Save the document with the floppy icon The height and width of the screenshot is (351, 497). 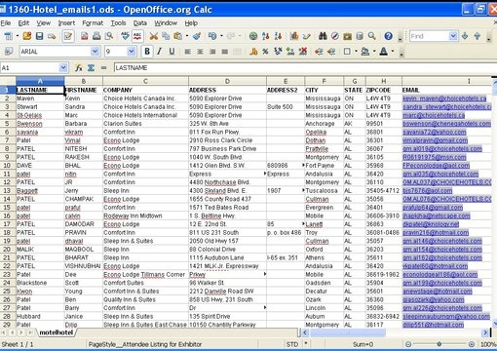tap(39, 36)
